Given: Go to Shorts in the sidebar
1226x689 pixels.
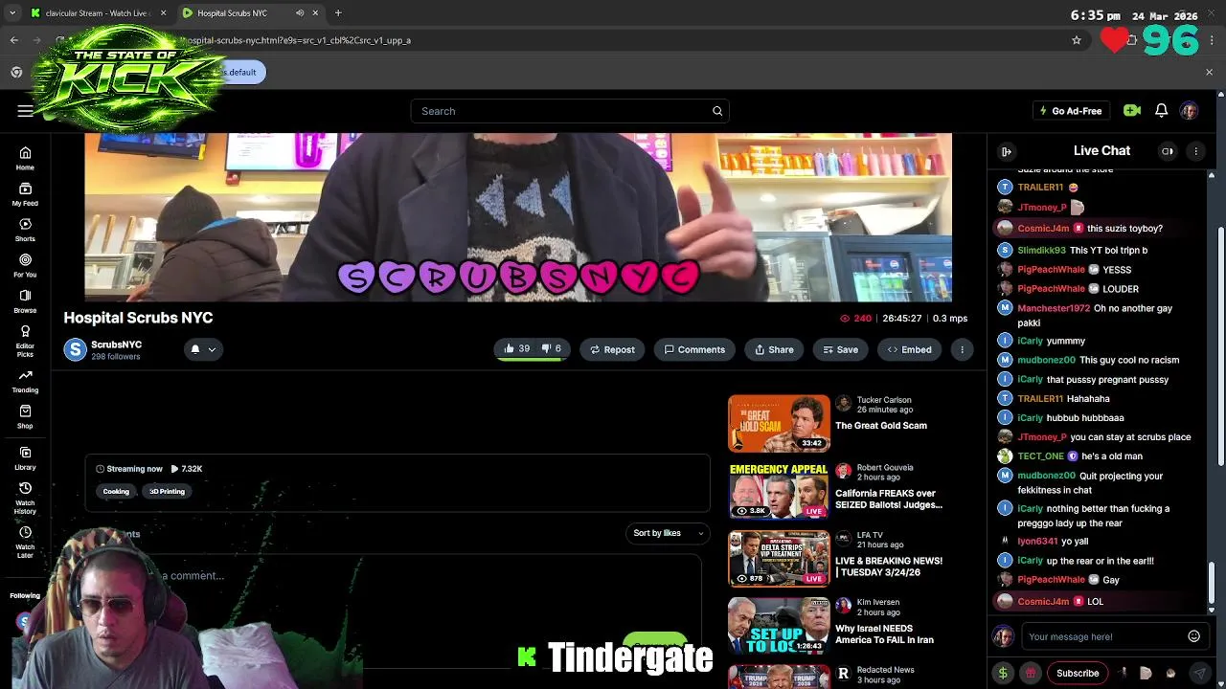Looking at the screenshot, I should 25,230.
